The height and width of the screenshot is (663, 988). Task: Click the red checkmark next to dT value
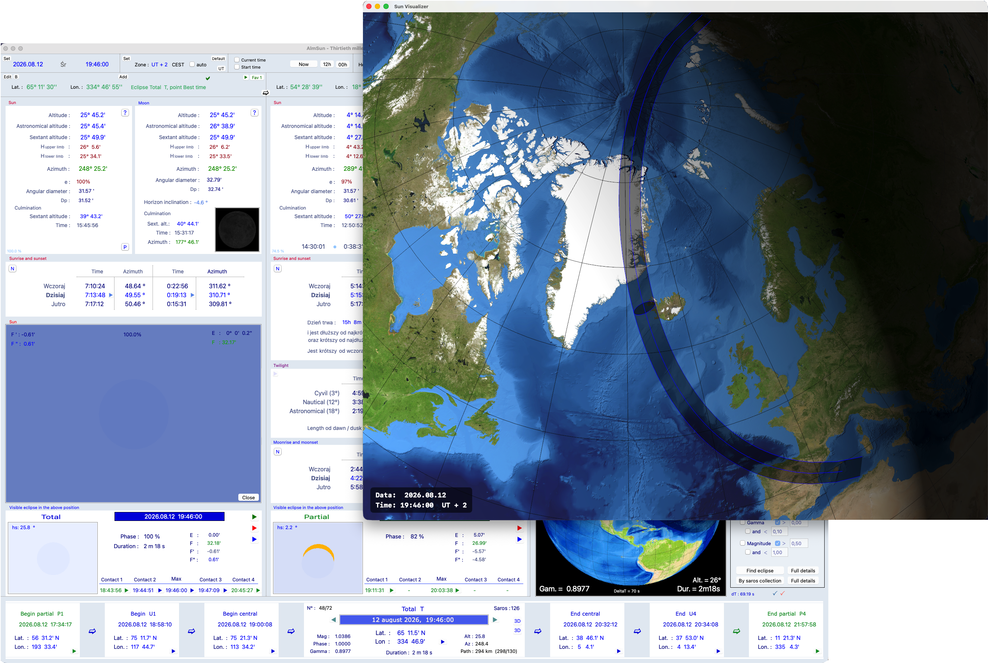[x=782, y=593]
